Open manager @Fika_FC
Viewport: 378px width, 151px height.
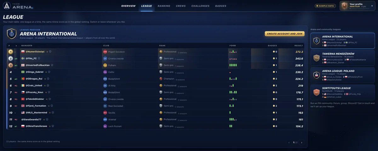[31, 59]
